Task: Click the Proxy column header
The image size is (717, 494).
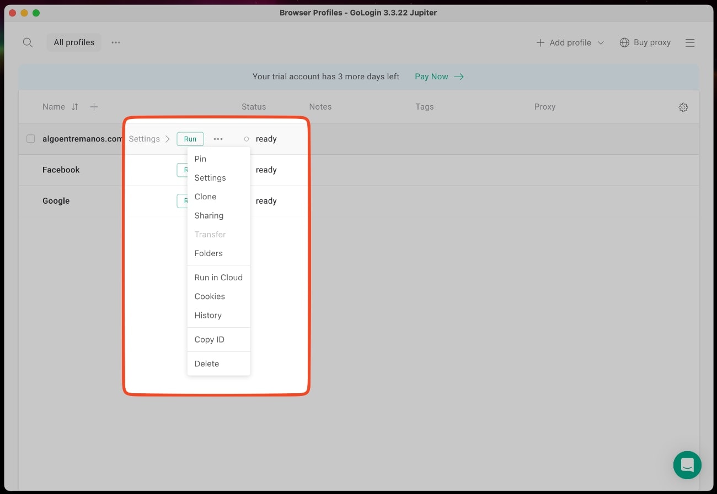Action: click(545, 107)
